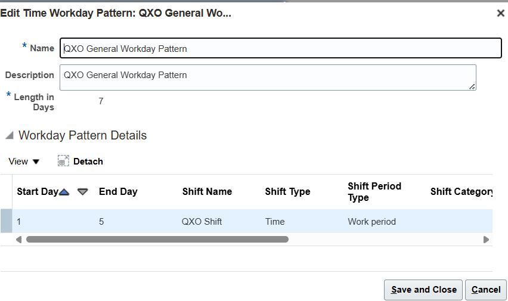Viewport: 508px width, 301px height.
Task: Close the Edit Time Workday Pattern dialog
Action: click(501, 13)
